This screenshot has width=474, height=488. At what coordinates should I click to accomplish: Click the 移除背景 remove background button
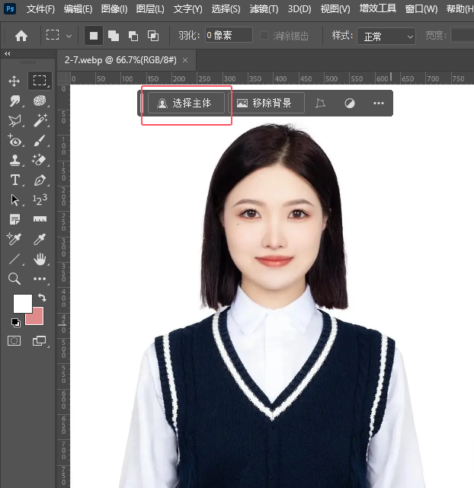[266, 103]
